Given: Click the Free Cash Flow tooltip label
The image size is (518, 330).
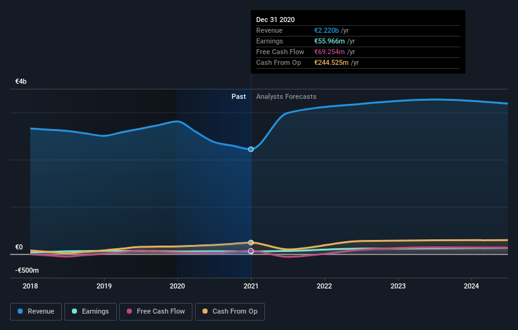Looking at the screenshot, I should (x=280, y=52).
